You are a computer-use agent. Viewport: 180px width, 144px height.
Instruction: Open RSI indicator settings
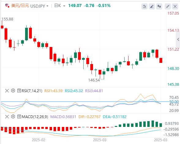point(13,91)
